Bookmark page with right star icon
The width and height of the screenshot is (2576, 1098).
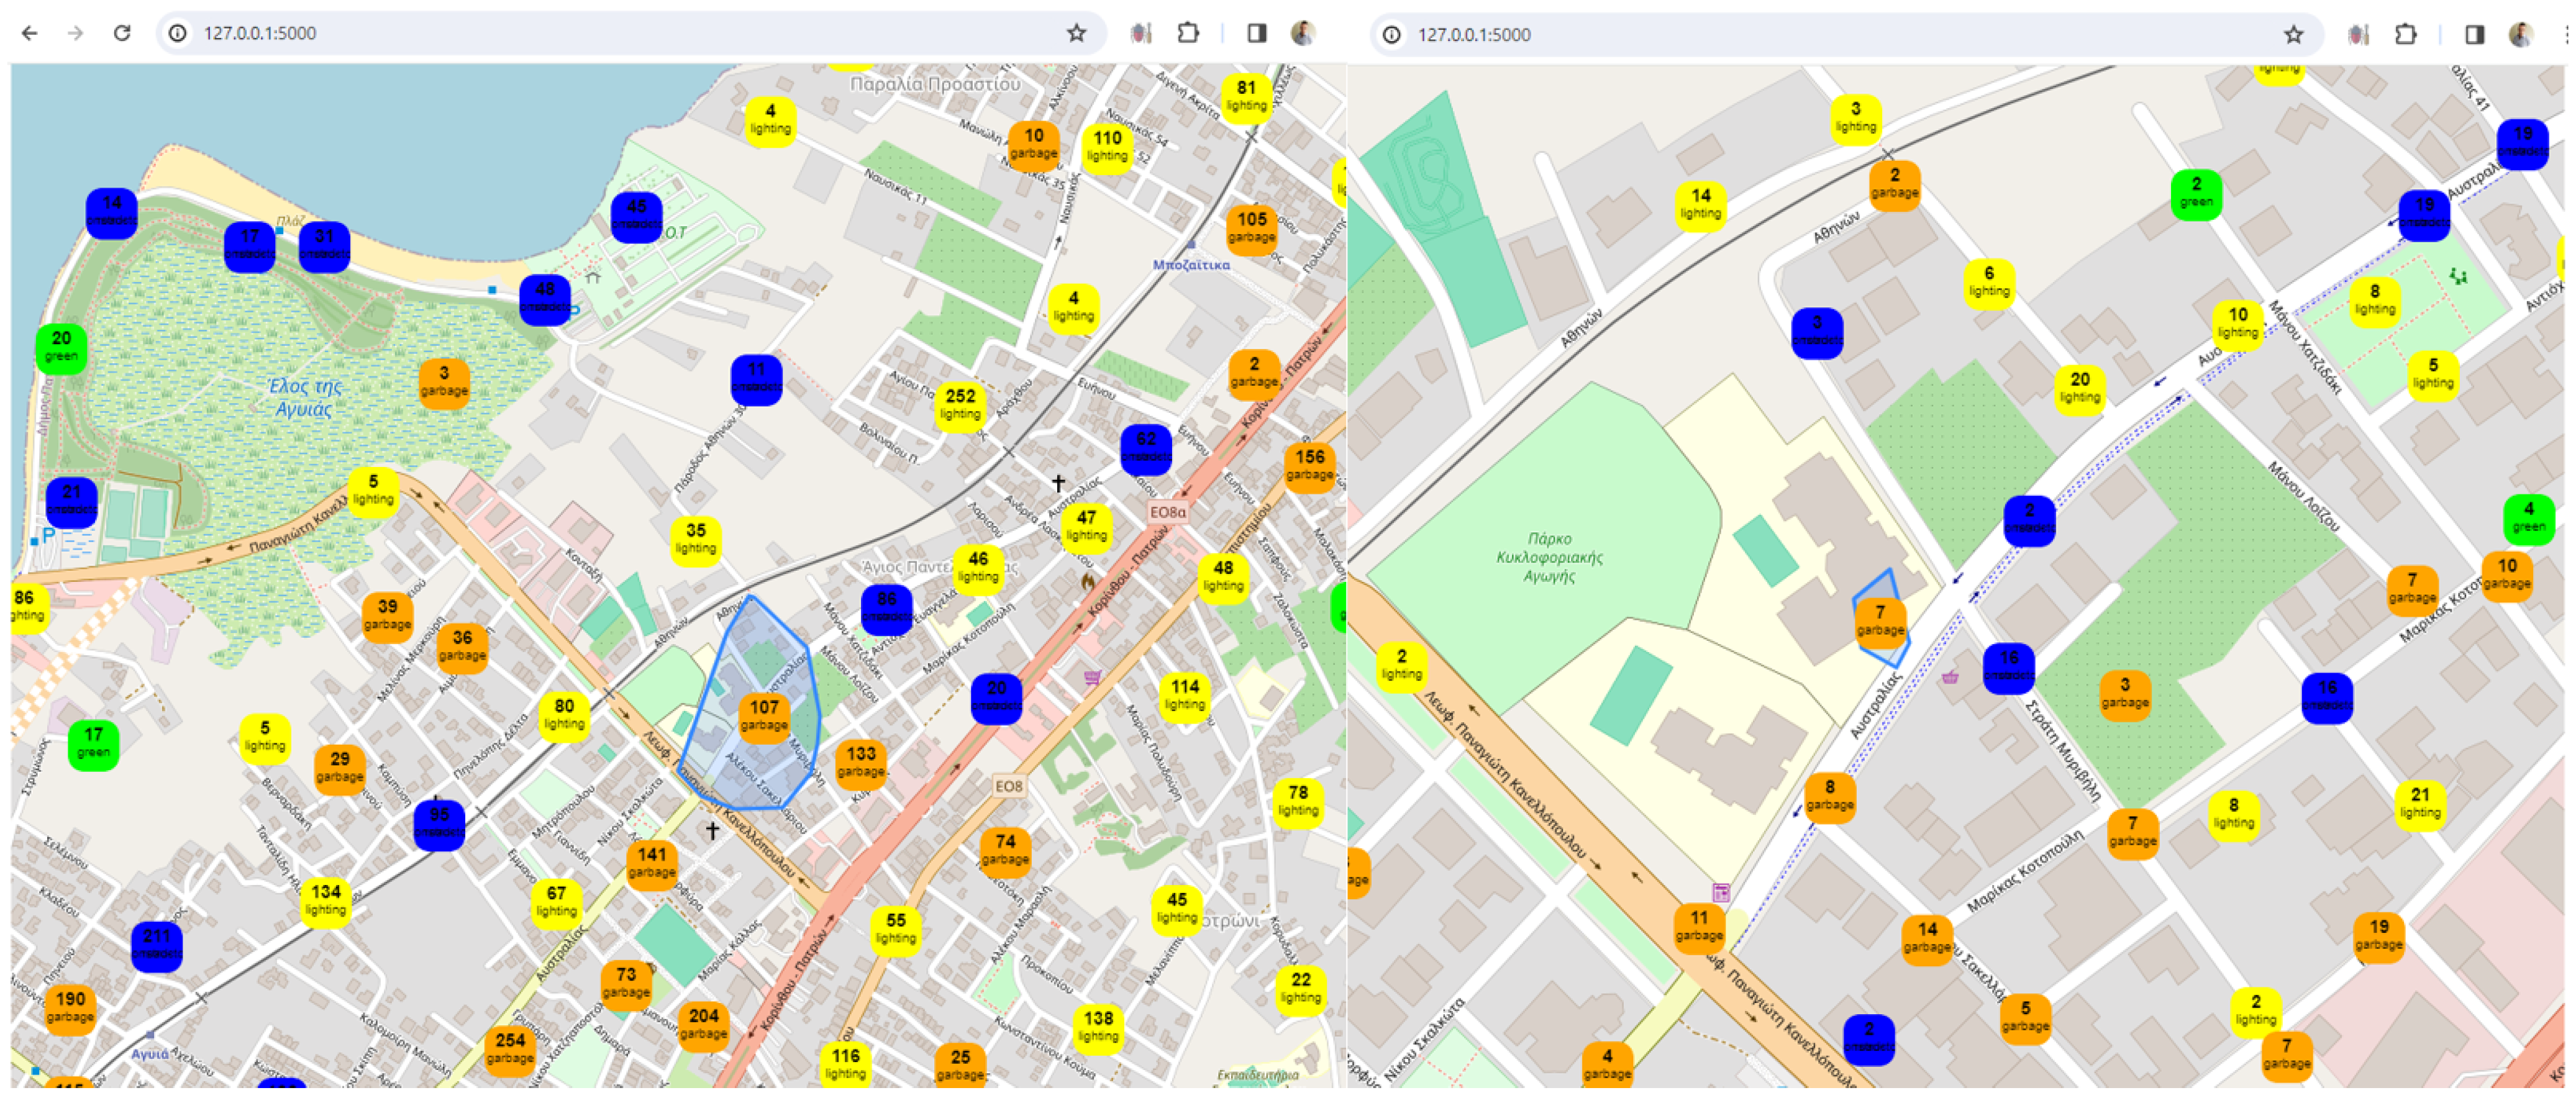pos(2293,34)
